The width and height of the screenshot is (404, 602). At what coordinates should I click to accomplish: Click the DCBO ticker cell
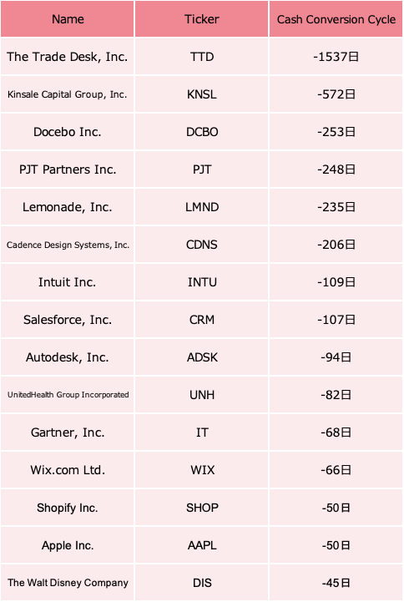pos(201,132)
